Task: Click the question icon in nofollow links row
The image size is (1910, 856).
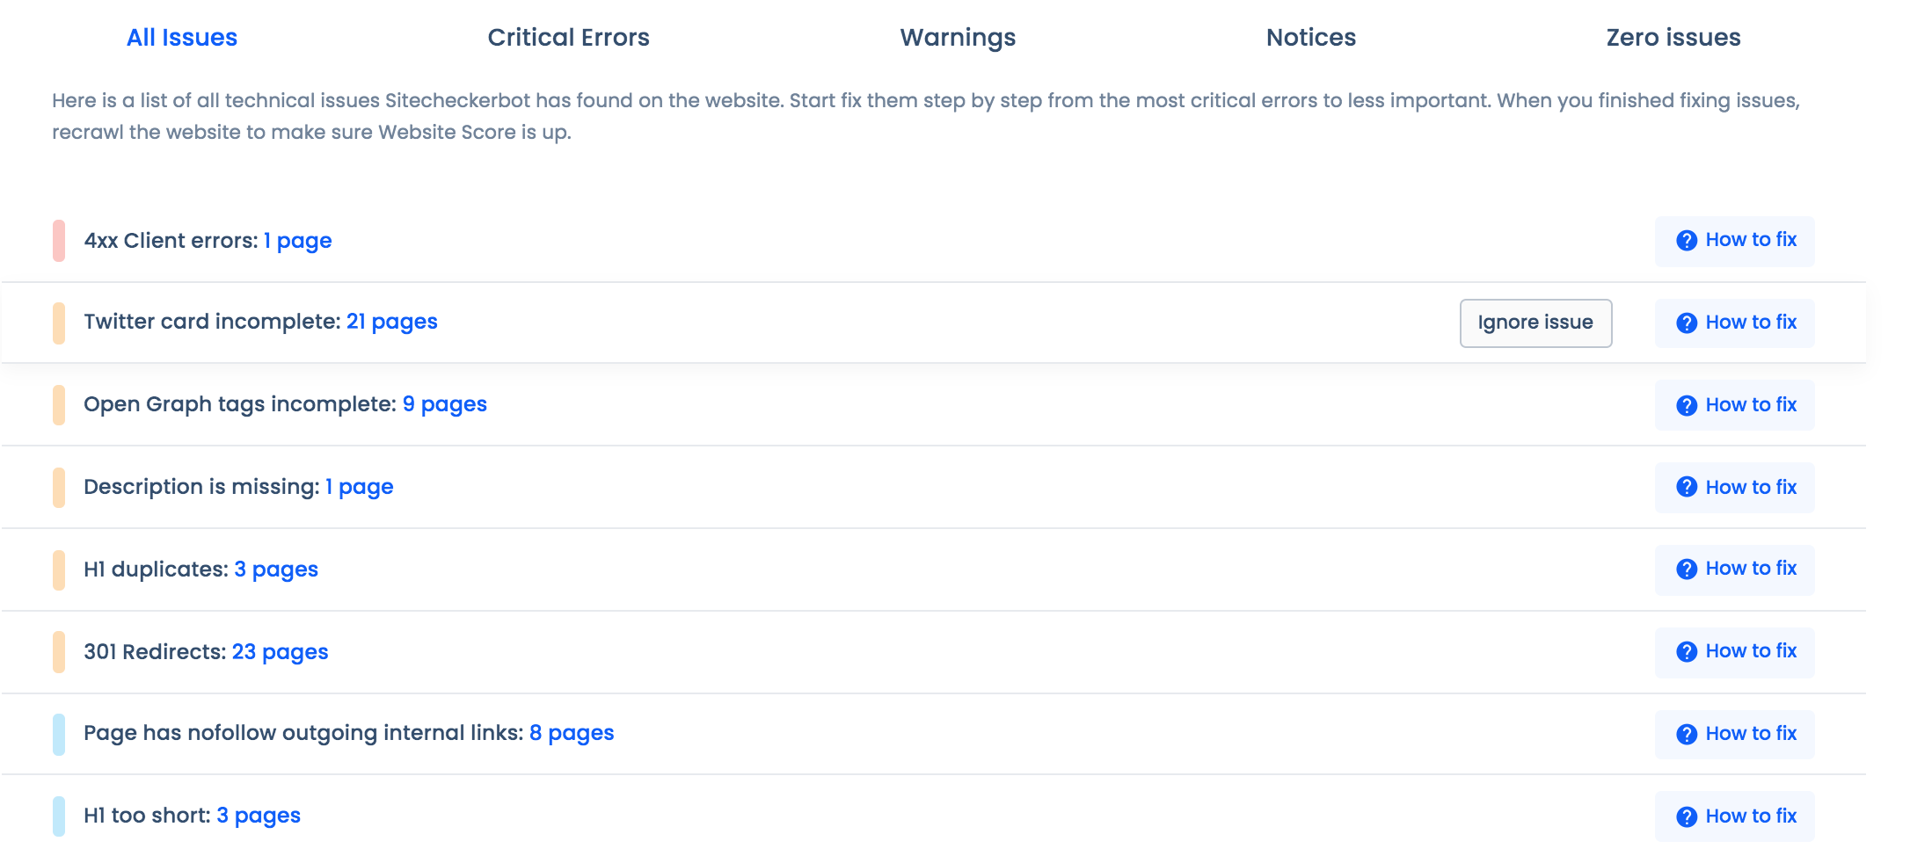Action: [1686, 734]
